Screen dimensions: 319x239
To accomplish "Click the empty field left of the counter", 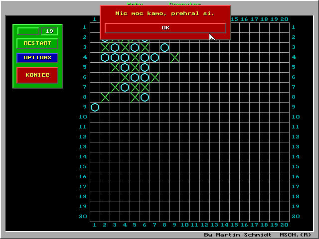I will click(28, 31).
